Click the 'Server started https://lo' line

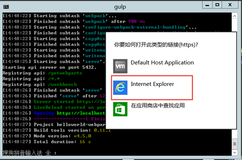(x=54, y=102)
